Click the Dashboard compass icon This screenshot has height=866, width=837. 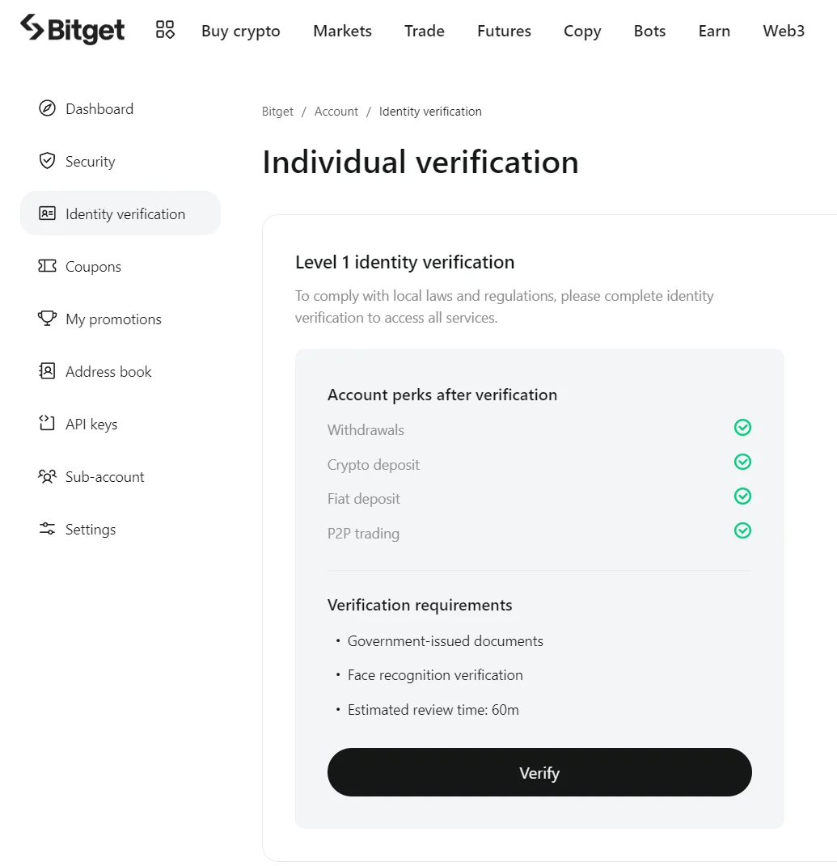tap(47, 108)
